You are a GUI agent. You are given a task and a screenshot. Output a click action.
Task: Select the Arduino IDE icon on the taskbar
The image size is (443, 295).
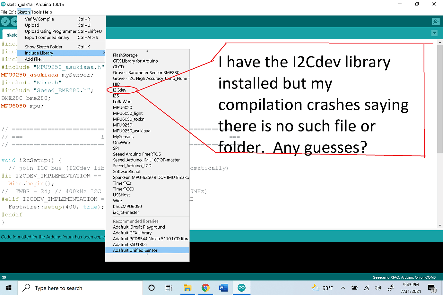pyautogui.click(x=241, y=288)
